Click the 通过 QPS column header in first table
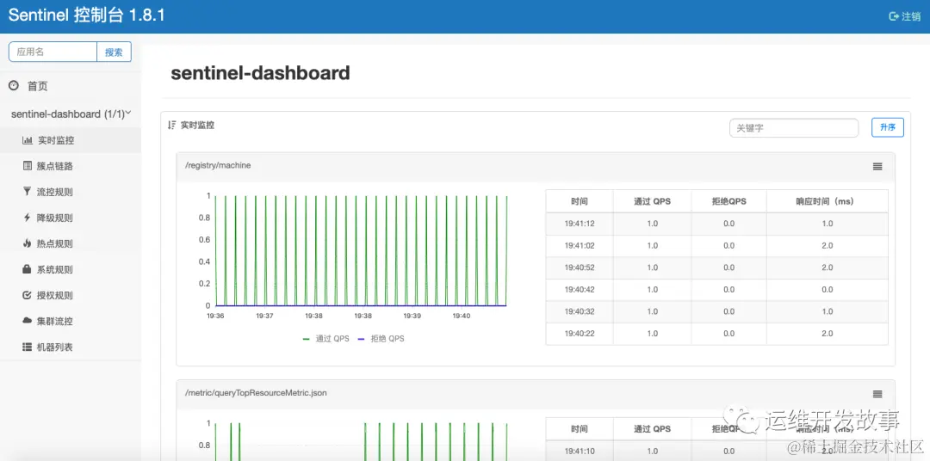The width and height of the screenshot is (930, 461). [653, 201]
